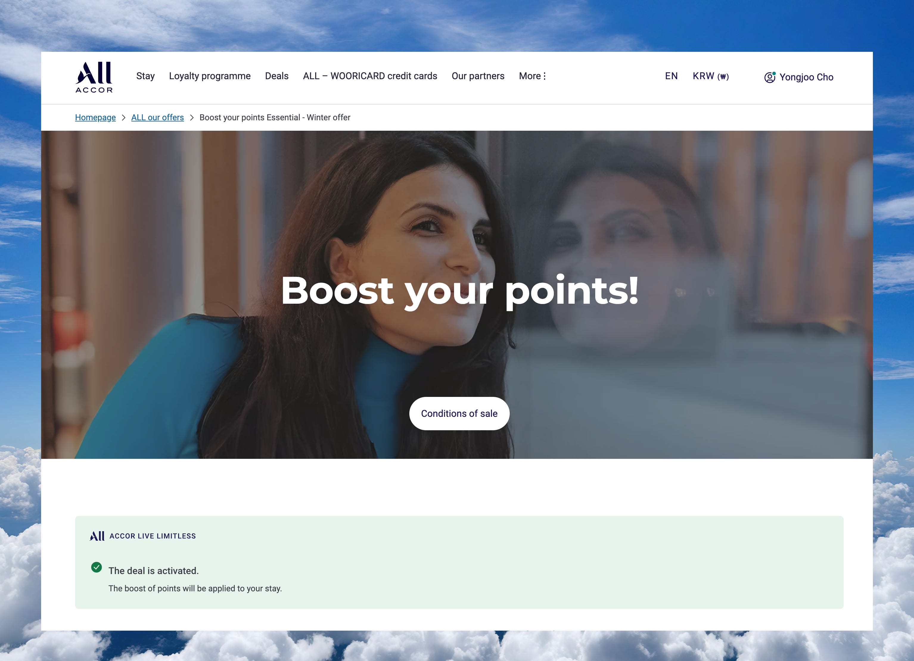Go to the Homepage breadcrumb link
The image size is (914, 661).
click(x=95, y=117)
